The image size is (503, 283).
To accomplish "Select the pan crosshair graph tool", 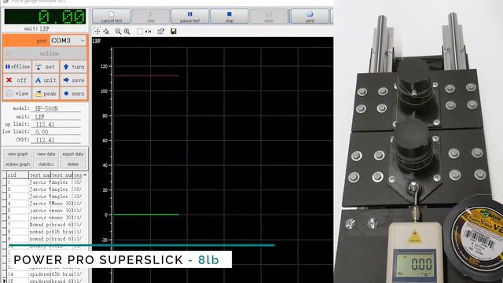I will point(97,31).
